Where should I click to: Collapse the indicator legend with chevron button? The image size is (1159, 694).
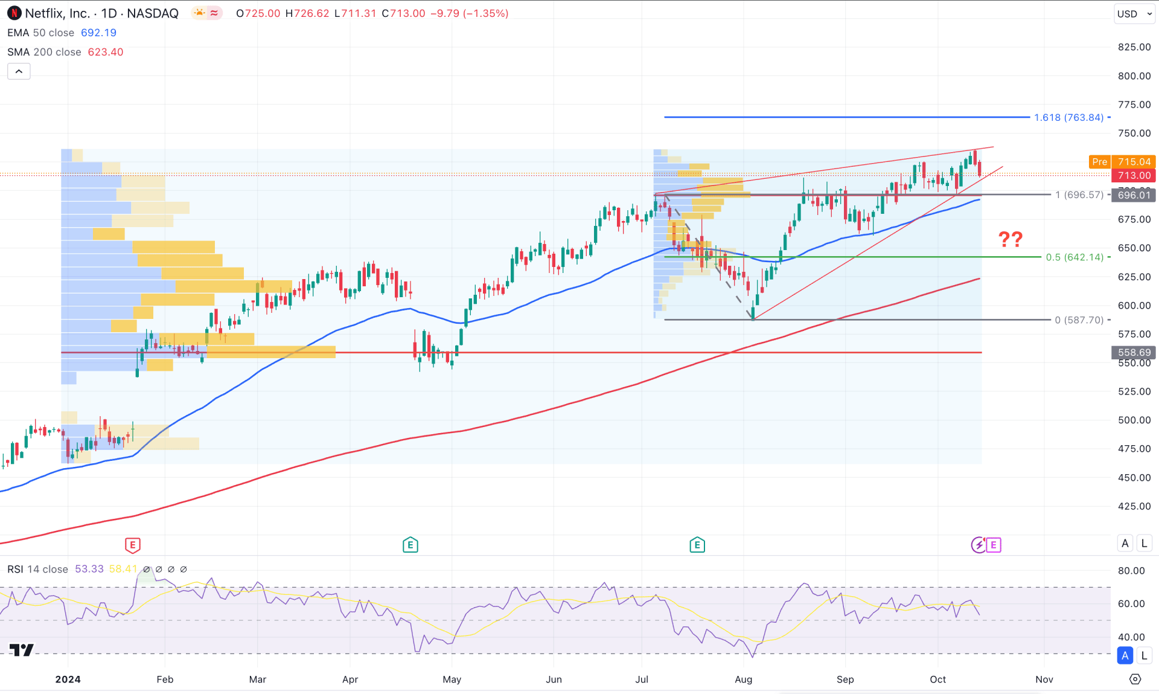(x=19, y=71)
